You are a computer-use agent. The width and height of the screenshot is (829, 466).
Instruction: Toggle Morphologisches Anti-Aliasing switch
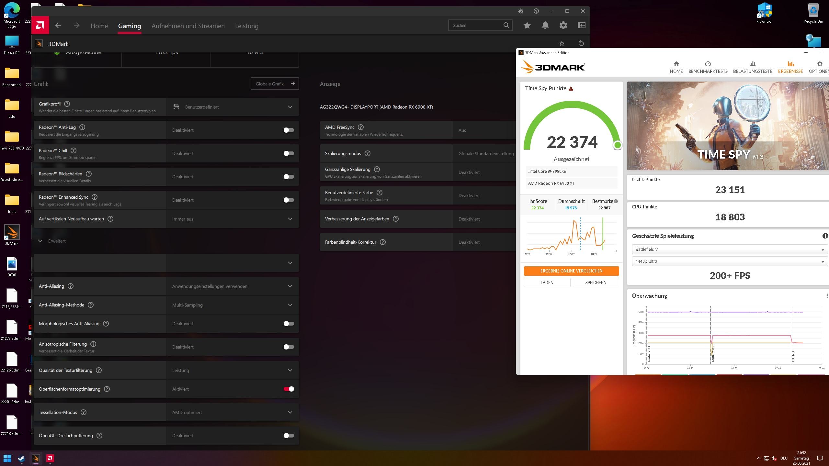pos(289,324)
